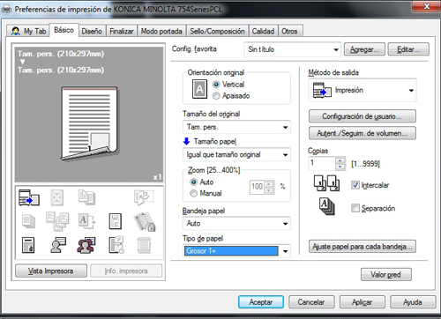The image size is (441, 319).
Task: Select Vertical orientation
Action: [216, 85]
